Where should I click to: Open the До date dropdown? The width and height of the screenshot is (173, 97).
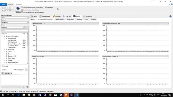point(12,11)
